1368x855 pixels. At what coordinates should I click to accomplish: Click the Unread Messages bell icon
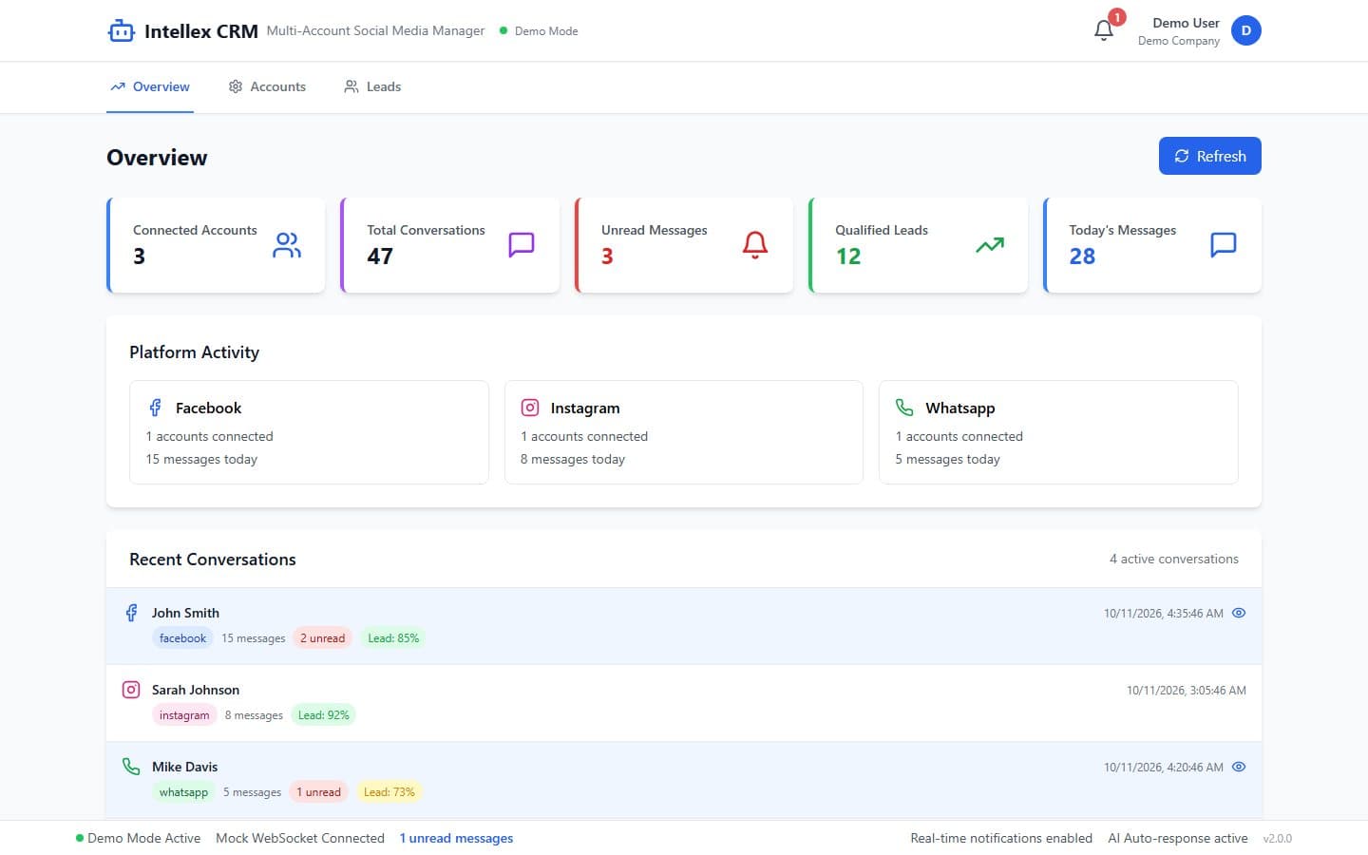[x=755, y=245]
